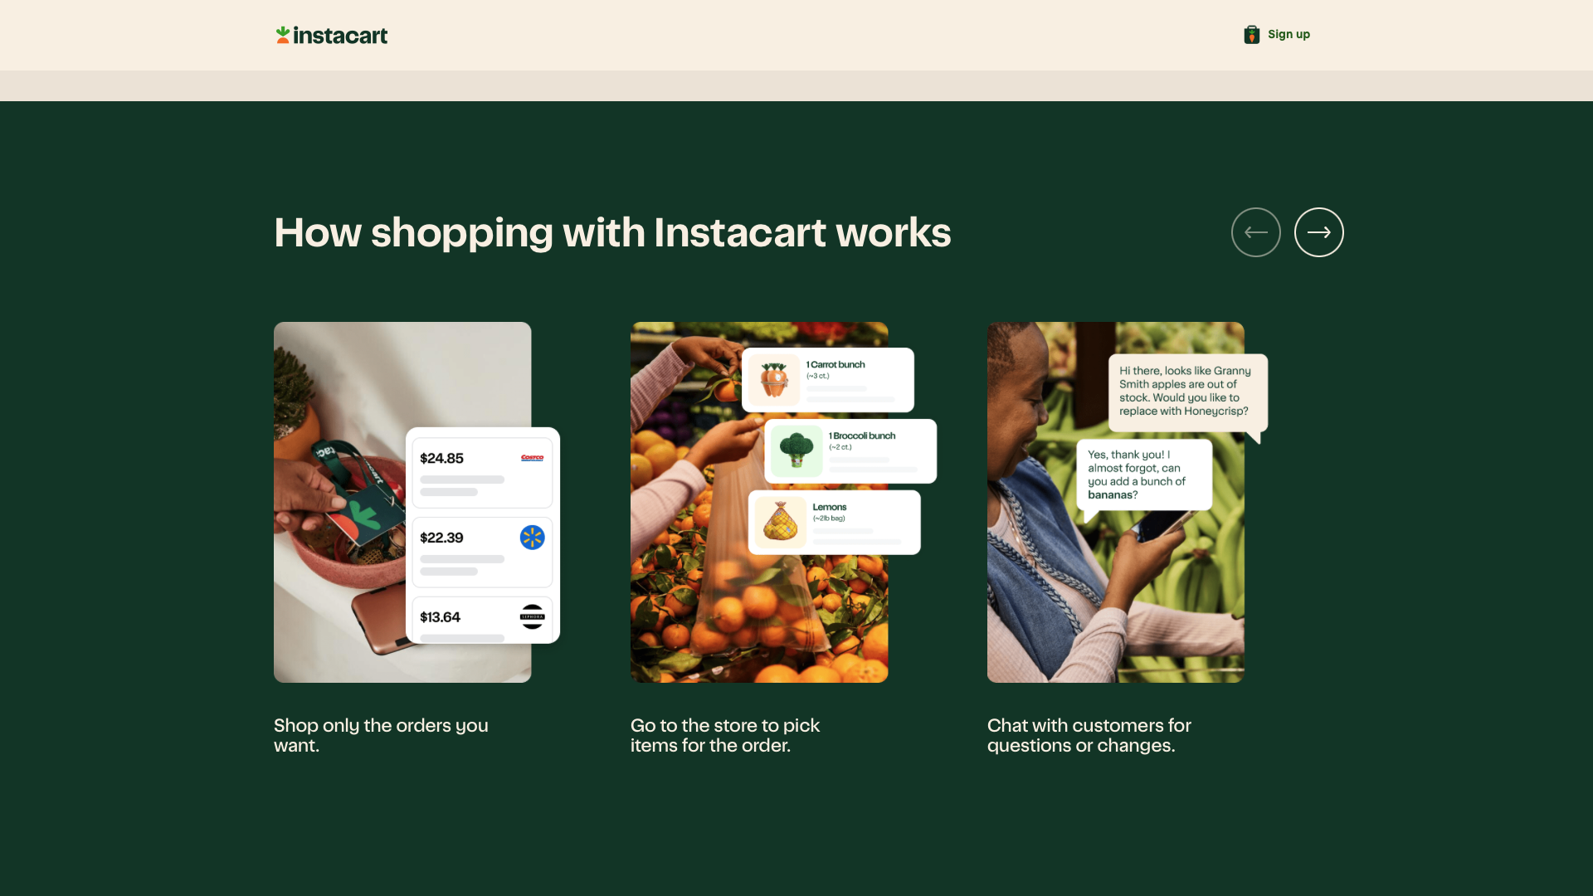
Task: Click the bananas reply chat bubble
Action: click(x=1144, y=475)
